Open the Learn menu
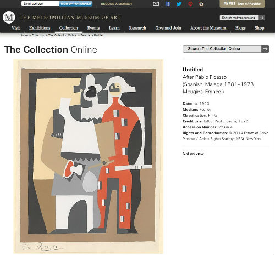 pyautogui.click(x=114, y=28)
